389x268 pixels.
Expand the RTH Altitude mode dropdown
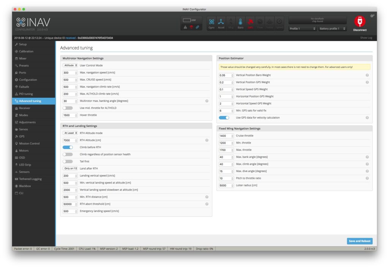pyautogui.click(x=70, y=133)
